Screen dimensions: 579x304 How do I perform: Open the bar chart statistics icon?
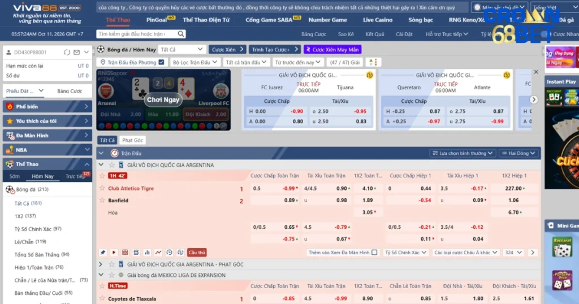click(147, 253)
